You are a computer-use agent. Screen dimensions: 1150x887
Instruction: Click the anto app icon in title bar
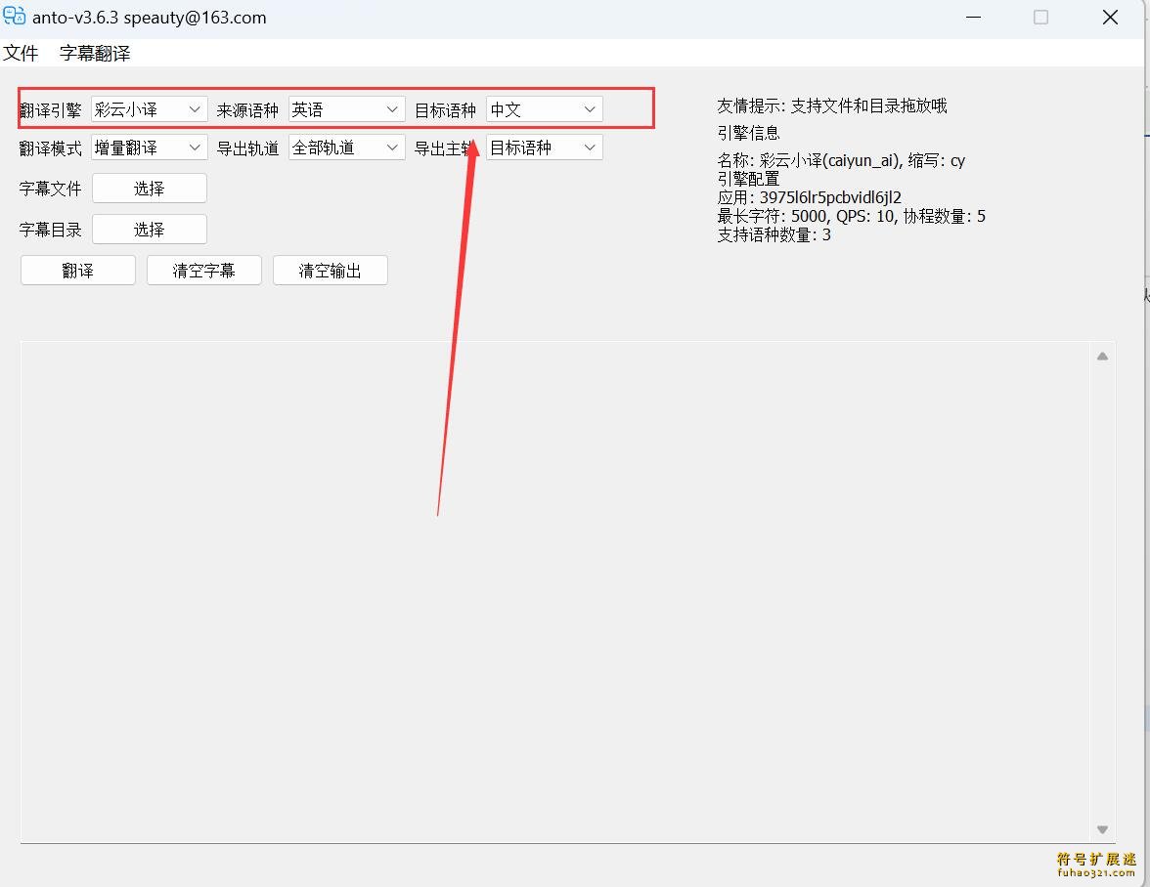pos(15,17)
